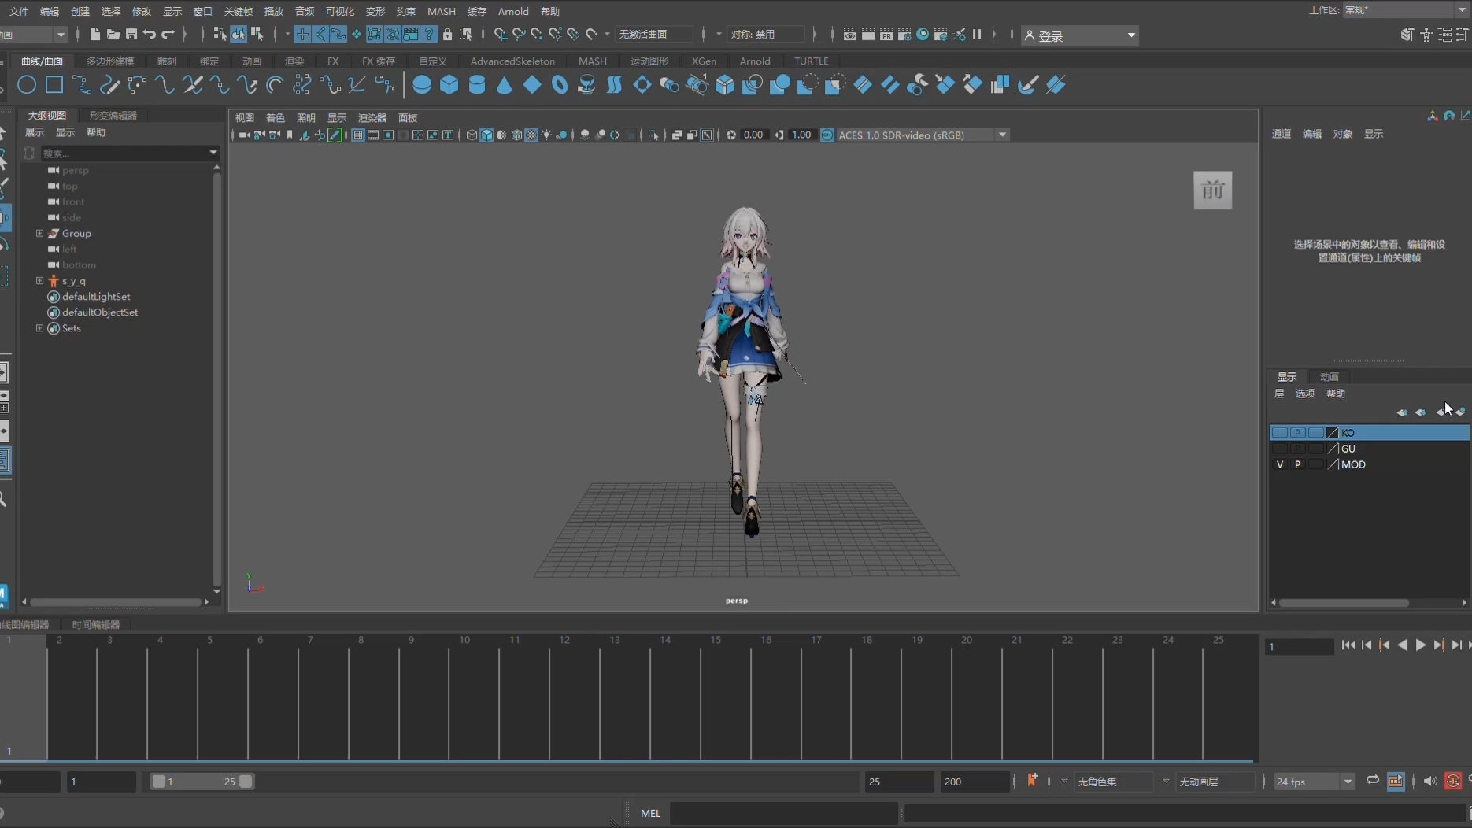Viewport: 1472px width, 828px height.
Task: Open the 文件 menu
Action: pos(19,11)
